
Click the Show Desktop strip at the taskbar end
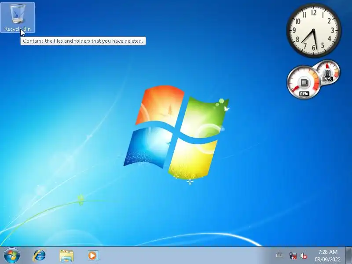349,256
